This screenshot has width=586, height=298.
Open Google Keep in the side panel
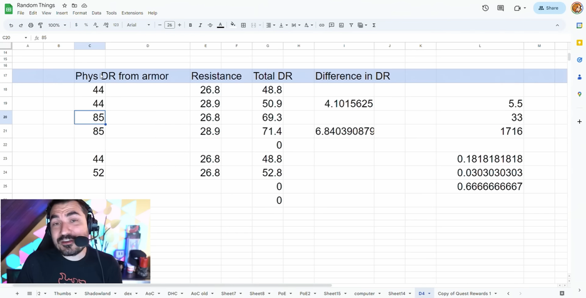tap(579, 42)
